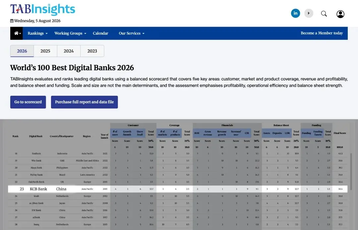The width and height of the screenshot is (358, 230).
Task: Click Become a Member today link
Action: click(322, 33)
